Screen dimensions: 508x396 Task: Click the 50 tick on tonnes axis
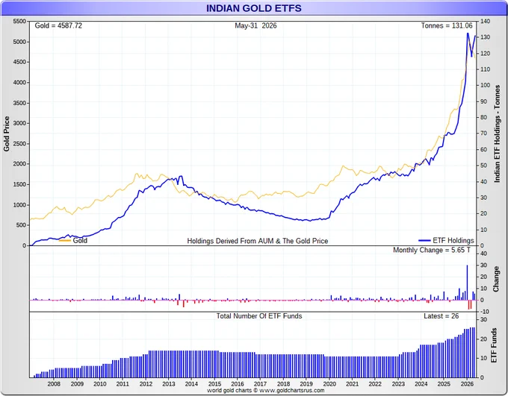483,166
